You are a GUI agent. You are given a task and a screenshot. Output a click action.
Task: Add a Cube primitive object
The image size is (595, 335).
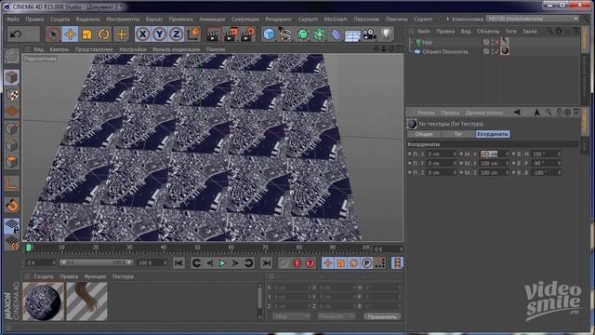[x=269, y=34]
